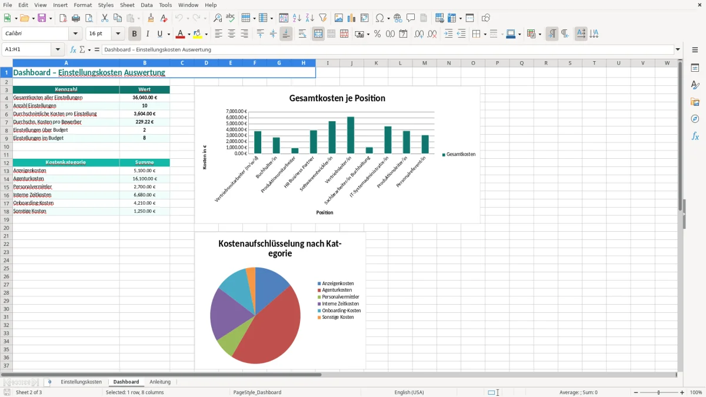Image resolution: width=706 pixels, height=397 pixels.
Task: Click the English (USA) language status
Action: pos(409,392)
